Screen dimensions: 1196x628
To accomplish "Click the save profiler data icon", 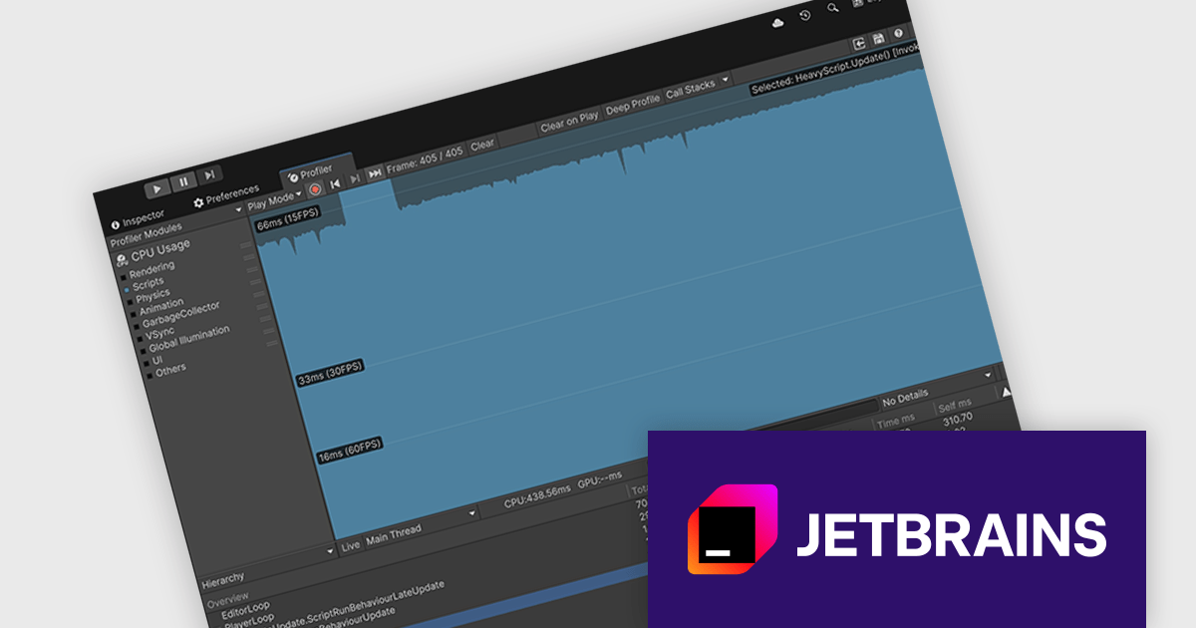I will coord(878,39).
